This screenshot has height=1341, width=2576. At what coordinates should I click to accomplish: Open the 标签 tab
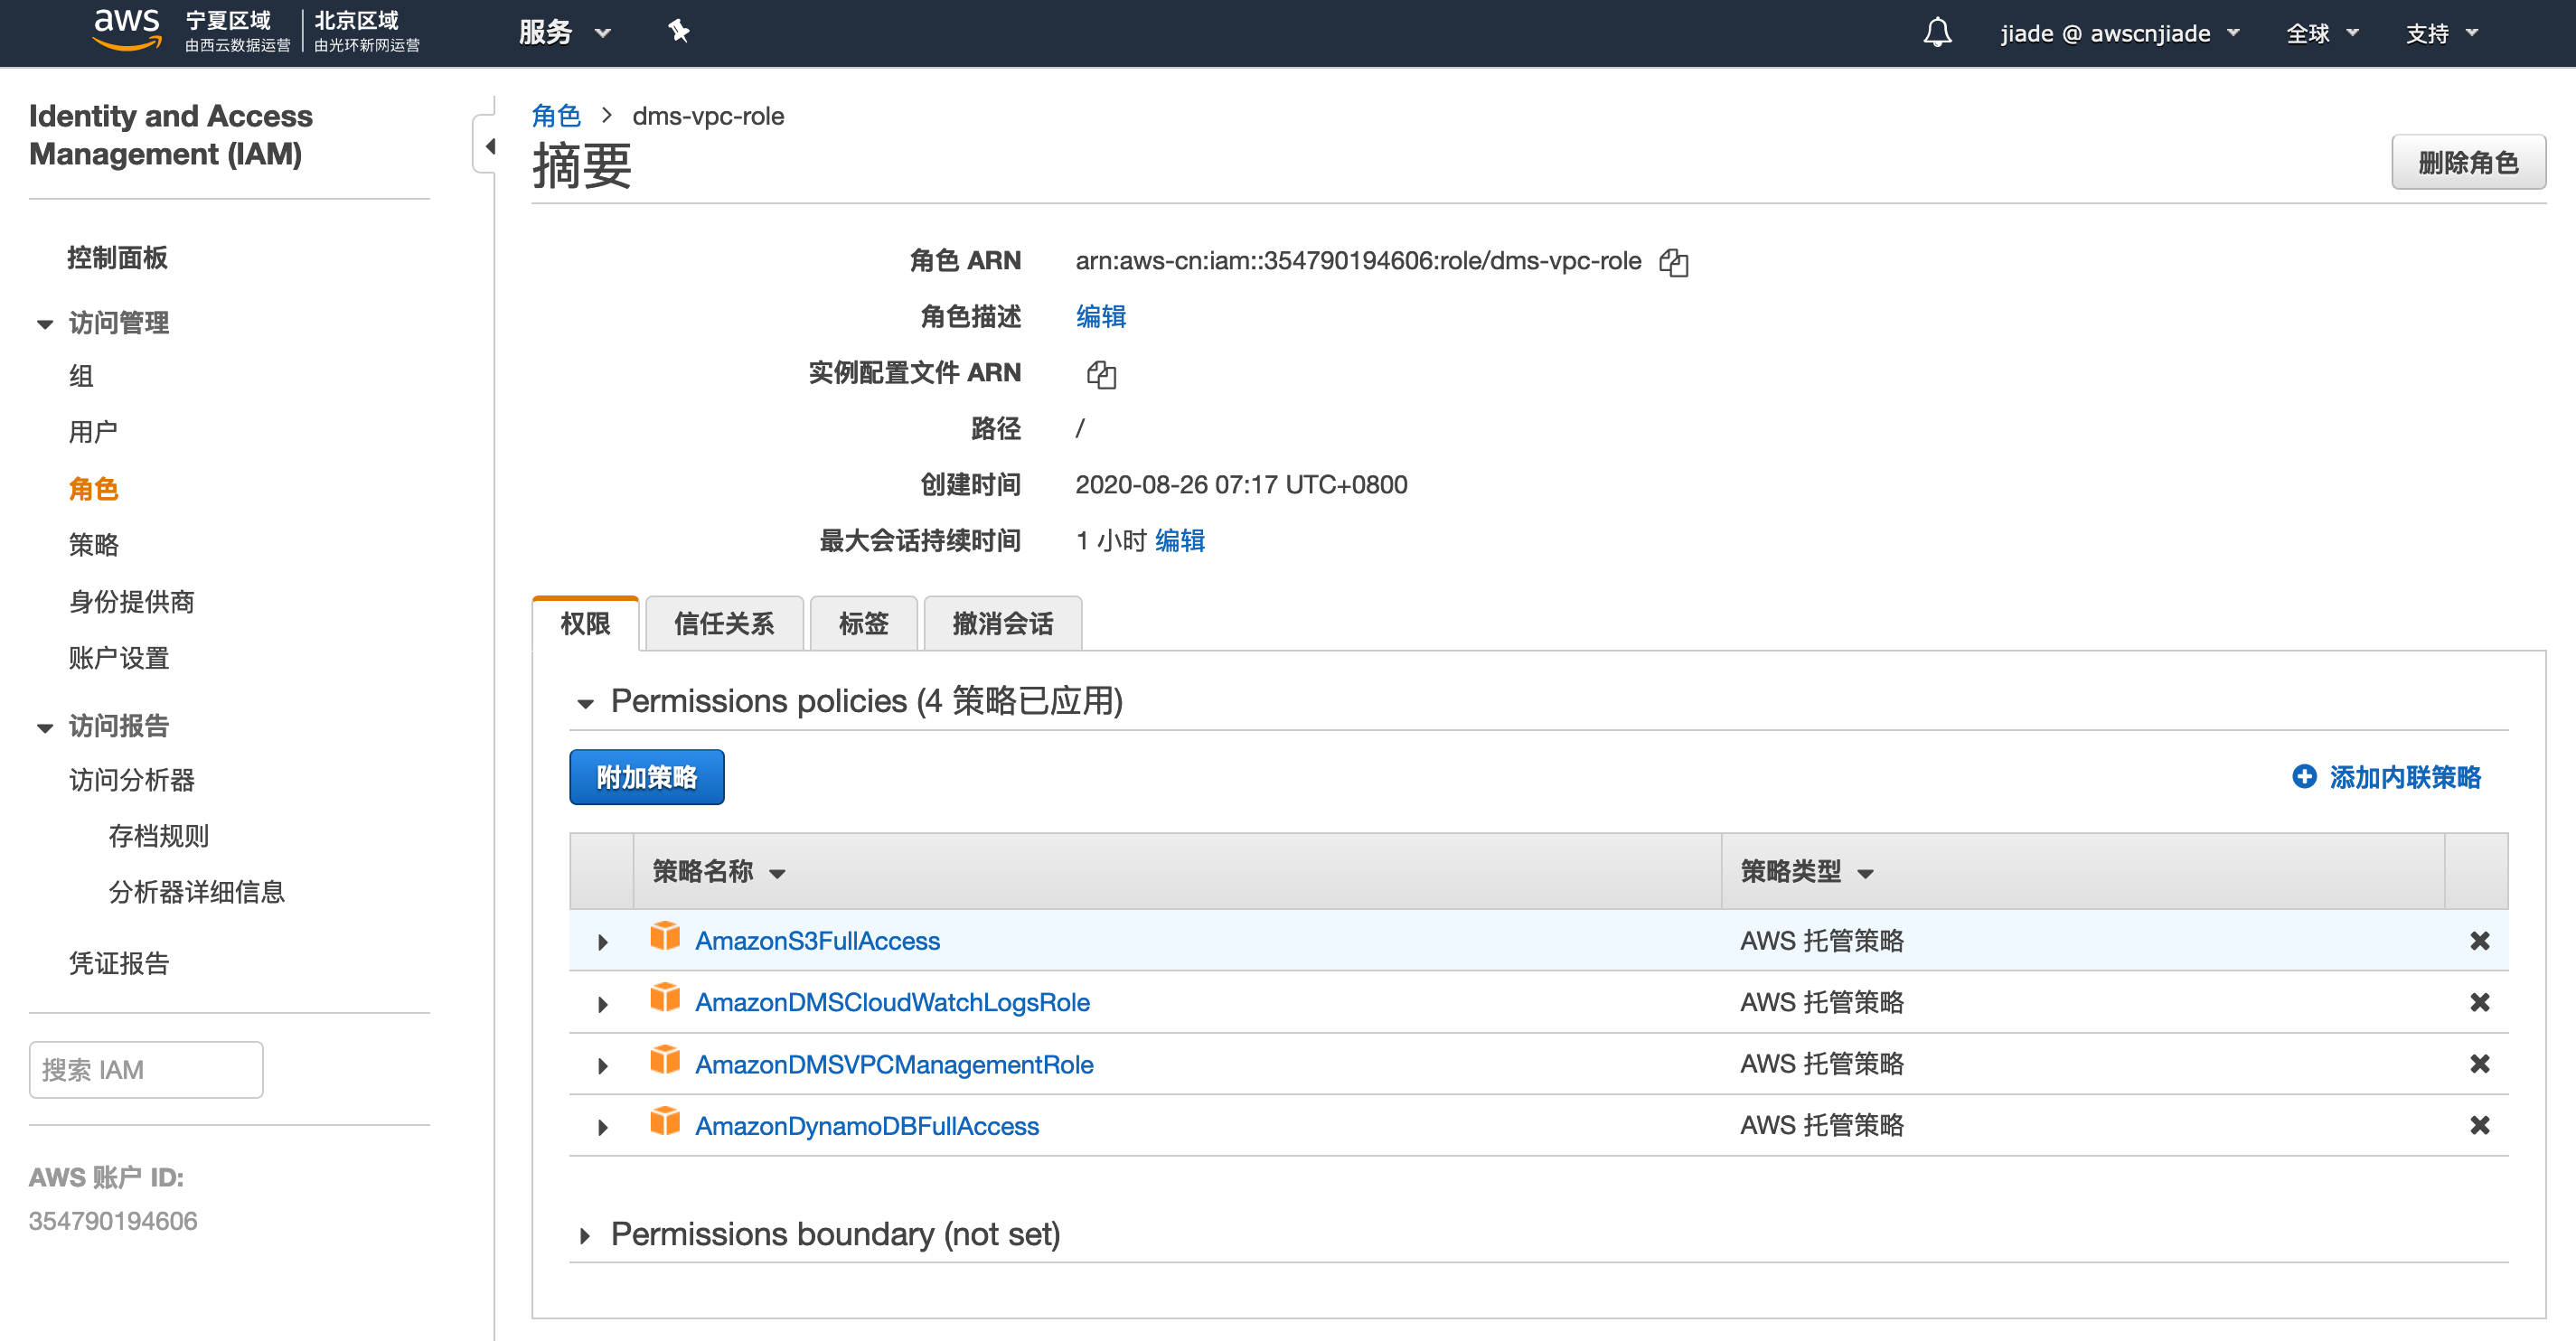click(862, 624)
